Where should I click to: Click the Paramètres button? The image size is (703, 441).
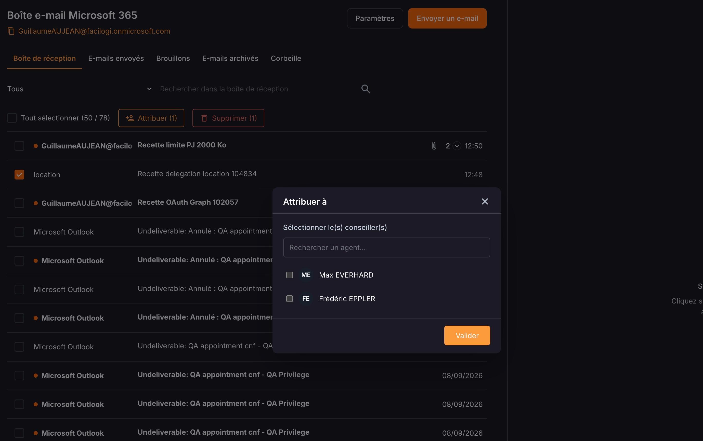point(375,18)
